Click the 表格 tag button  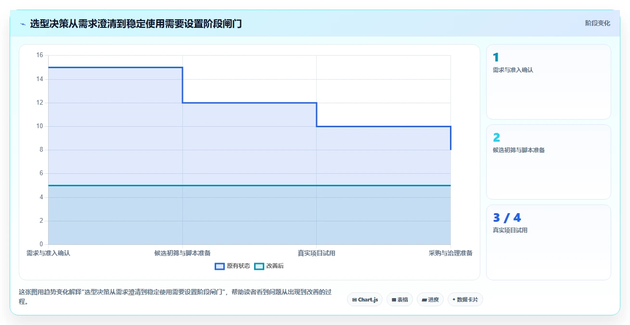click(399, 300)
